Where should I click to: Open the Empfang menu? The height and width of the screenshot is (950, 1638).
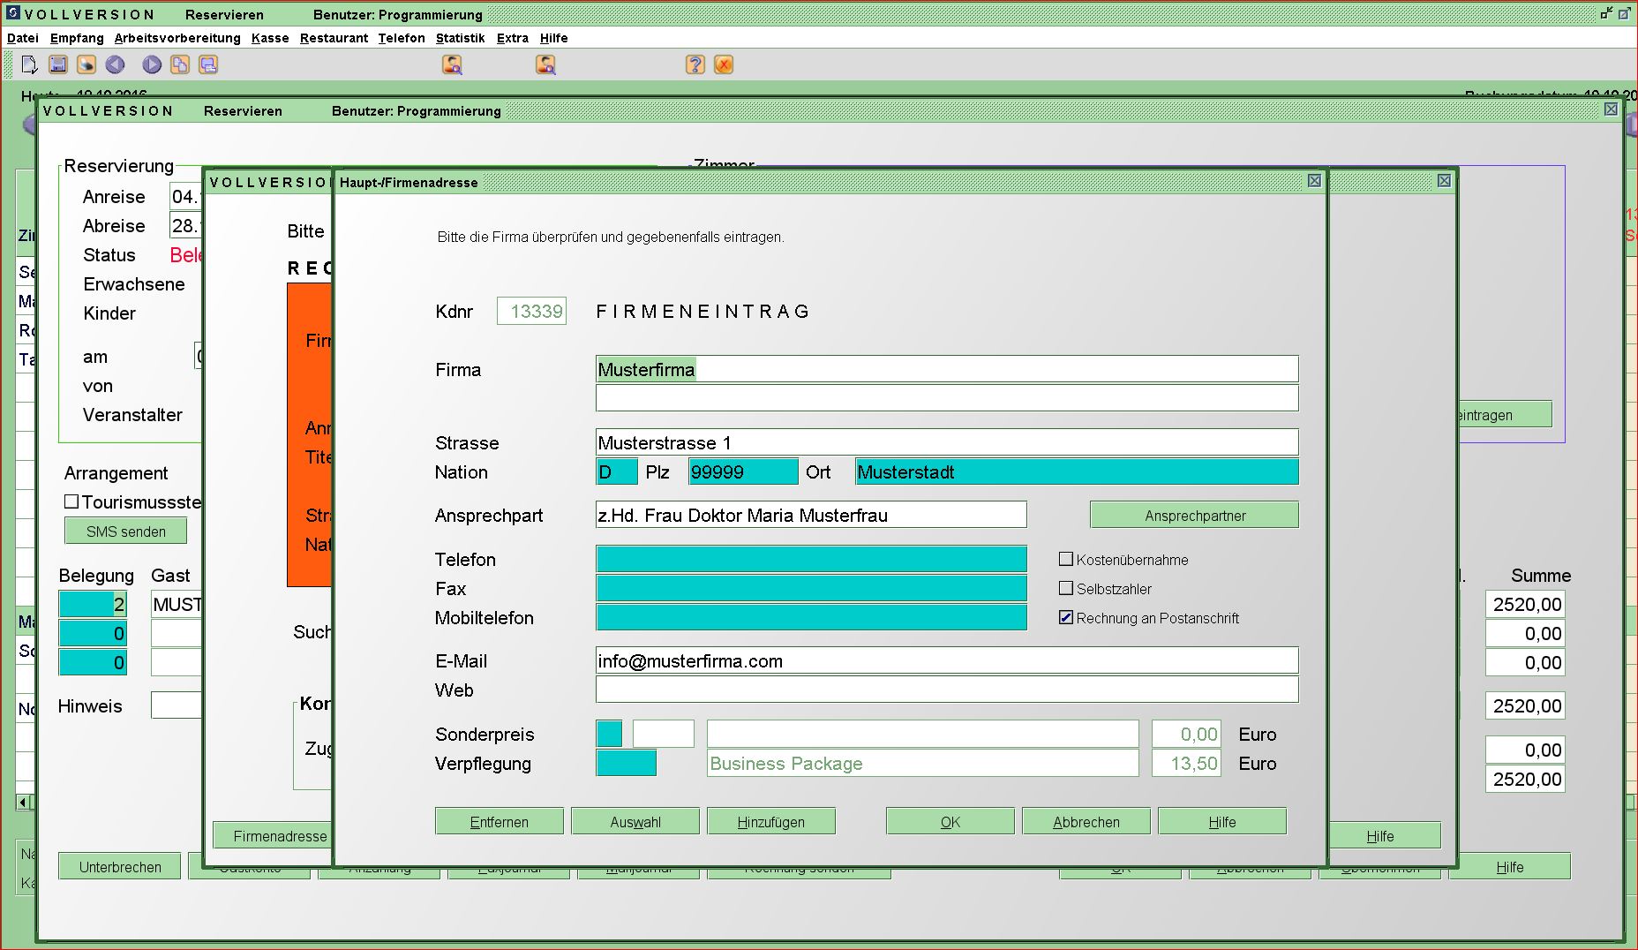(77, 38)
